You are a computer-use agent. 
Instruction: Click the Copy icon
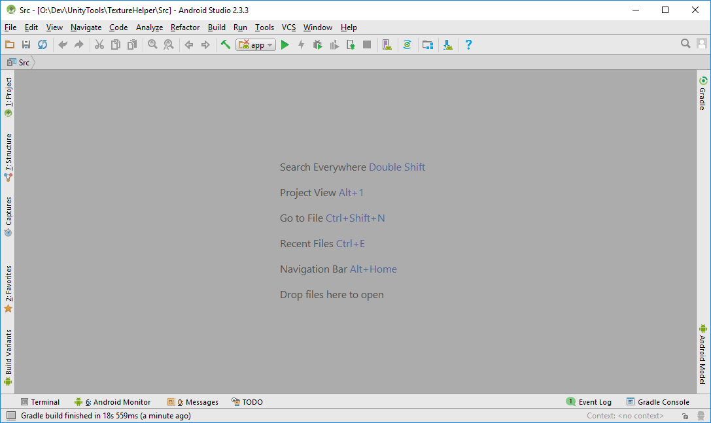coord(116,44)
